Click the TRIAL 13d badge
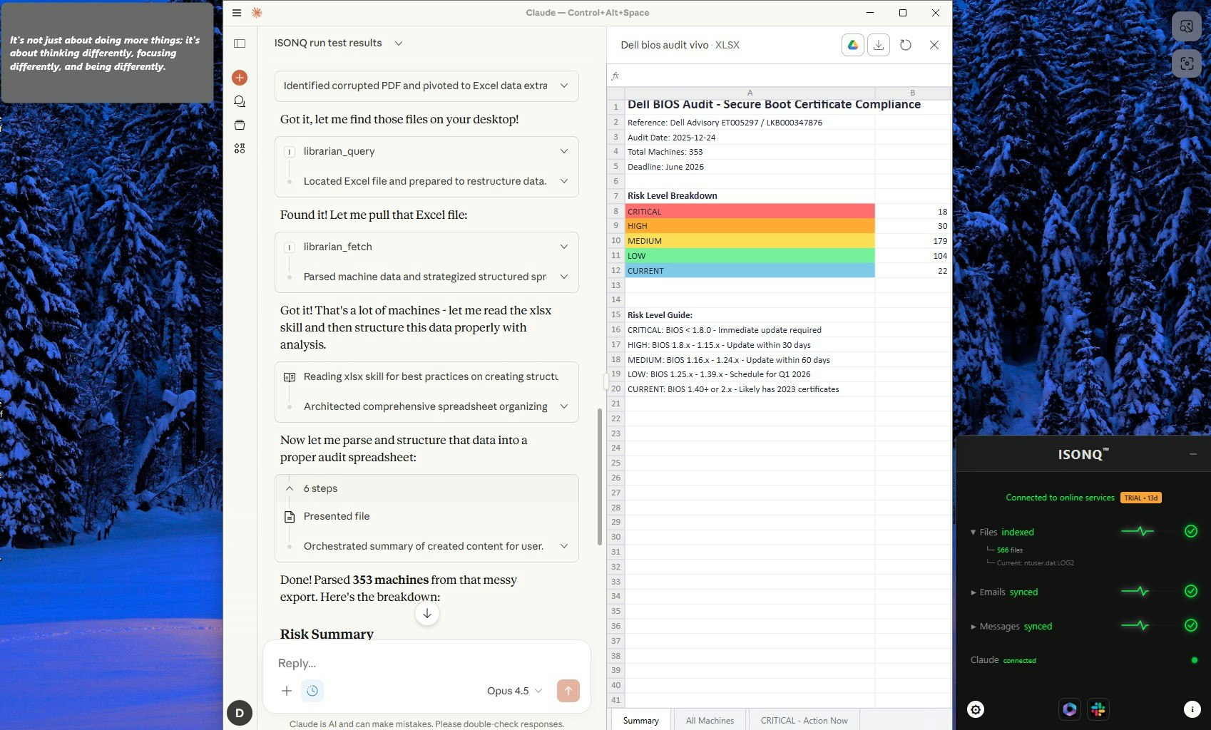 coord(1141,498)
